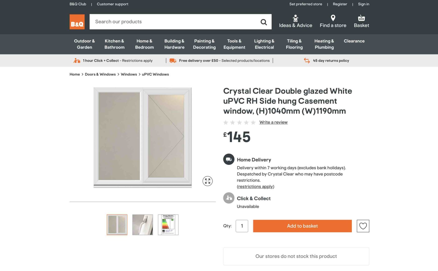Click the Home Delivery van icon

coord(229,159)
